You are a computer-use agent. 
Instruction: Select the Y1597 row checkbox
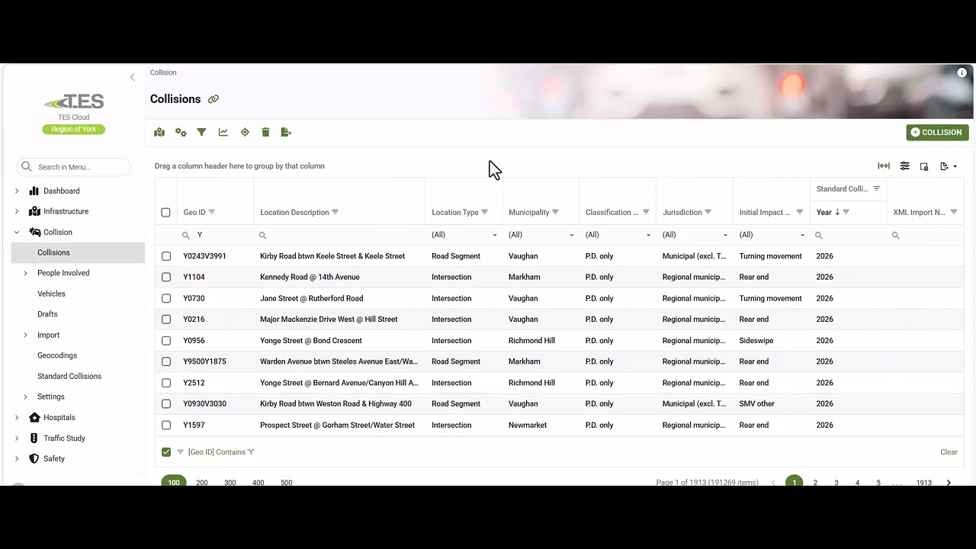[x=166, y=425]
